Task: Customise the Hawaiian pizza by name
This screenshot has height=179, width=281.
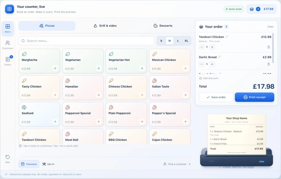Action: (72, 86)
